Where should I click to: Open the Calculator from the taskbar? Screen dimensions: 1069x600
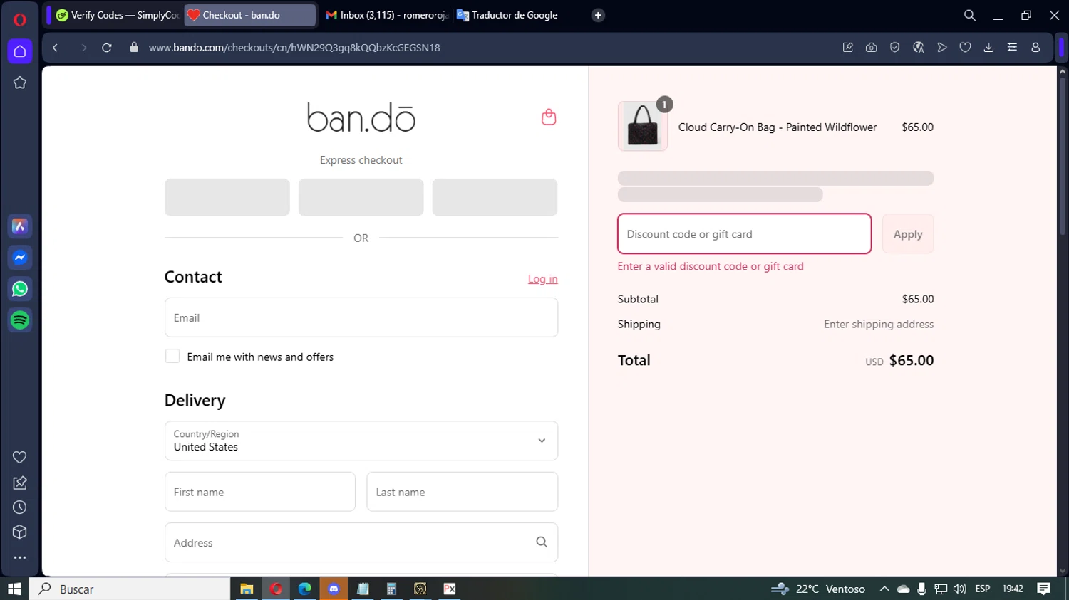pyautogui.click(x=391, y=589)
